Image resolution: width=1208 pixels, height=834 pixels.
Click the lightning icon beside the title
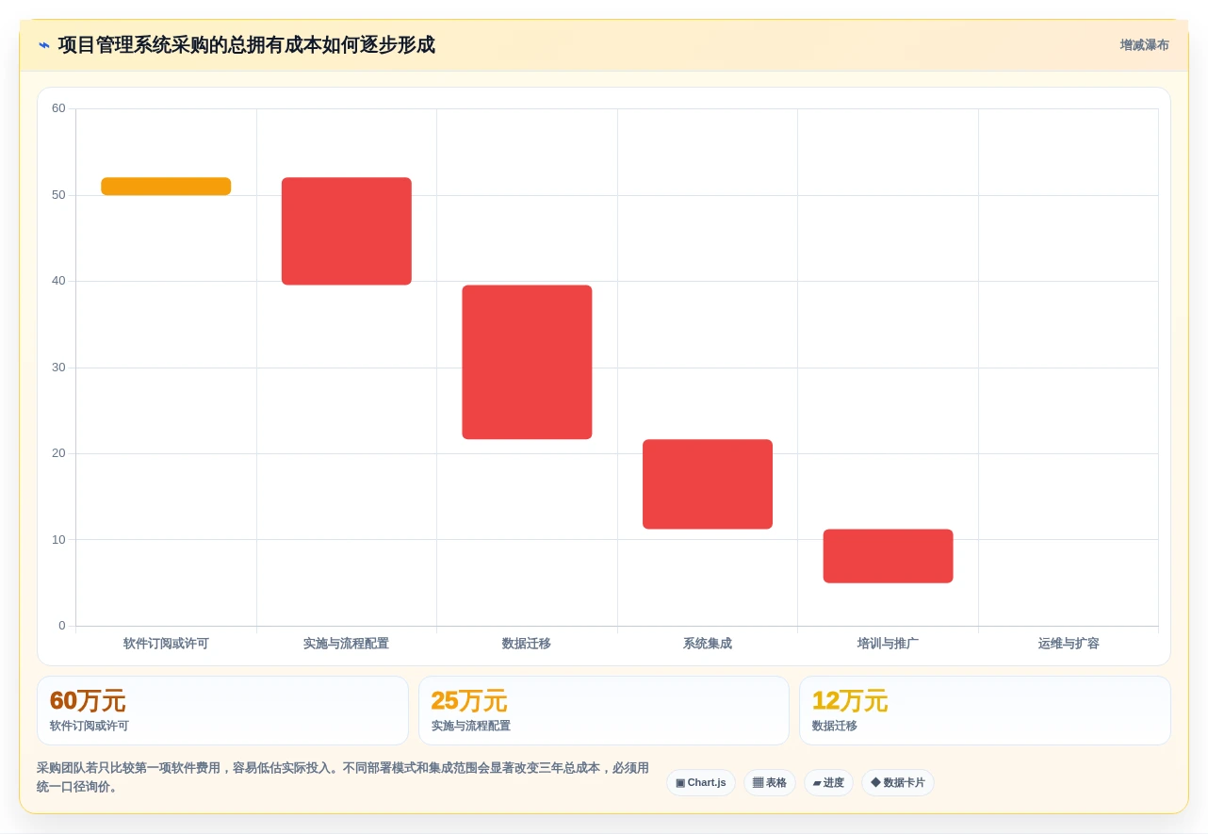43,45
